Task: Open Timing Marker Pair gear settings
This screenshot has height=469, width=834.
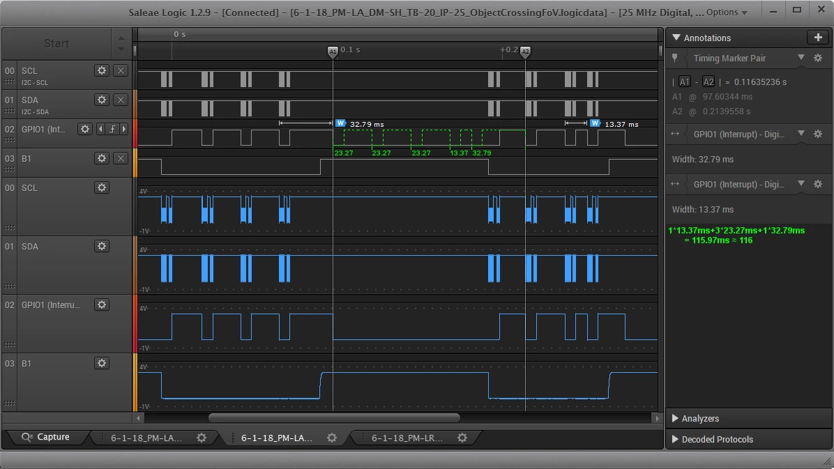Action: pyautogui.click(x=818, y=58)
